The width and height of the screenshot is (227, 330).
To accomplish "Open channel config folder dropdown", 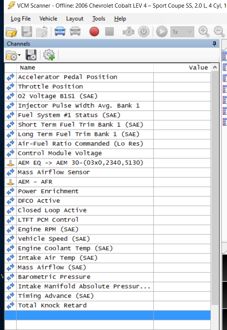I will 13,55.
